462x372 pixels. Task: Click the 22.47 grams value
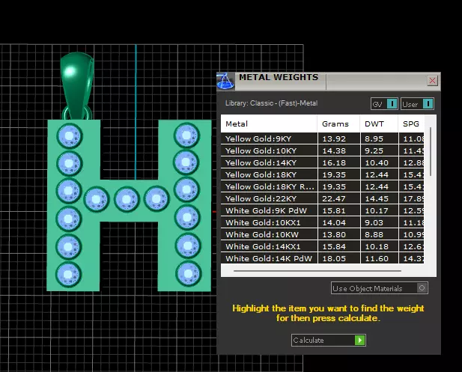[x=334, y=199]
